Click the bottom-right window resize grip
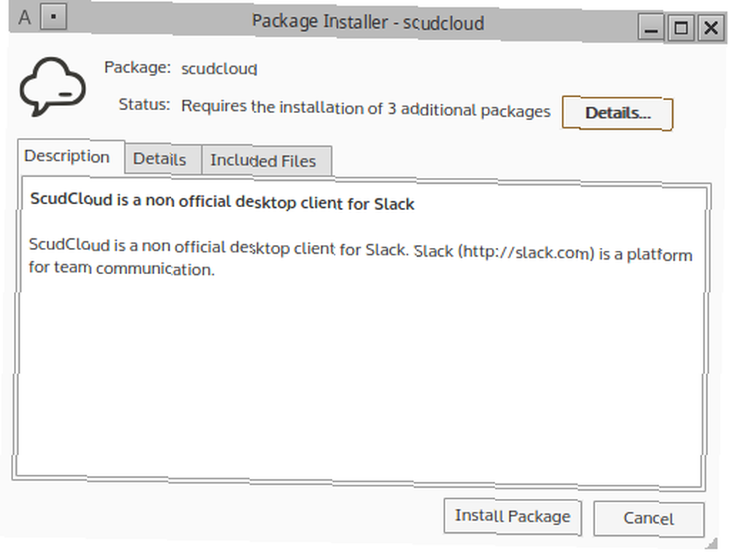This screenshot has height=552, width=729. coord(712,543)
